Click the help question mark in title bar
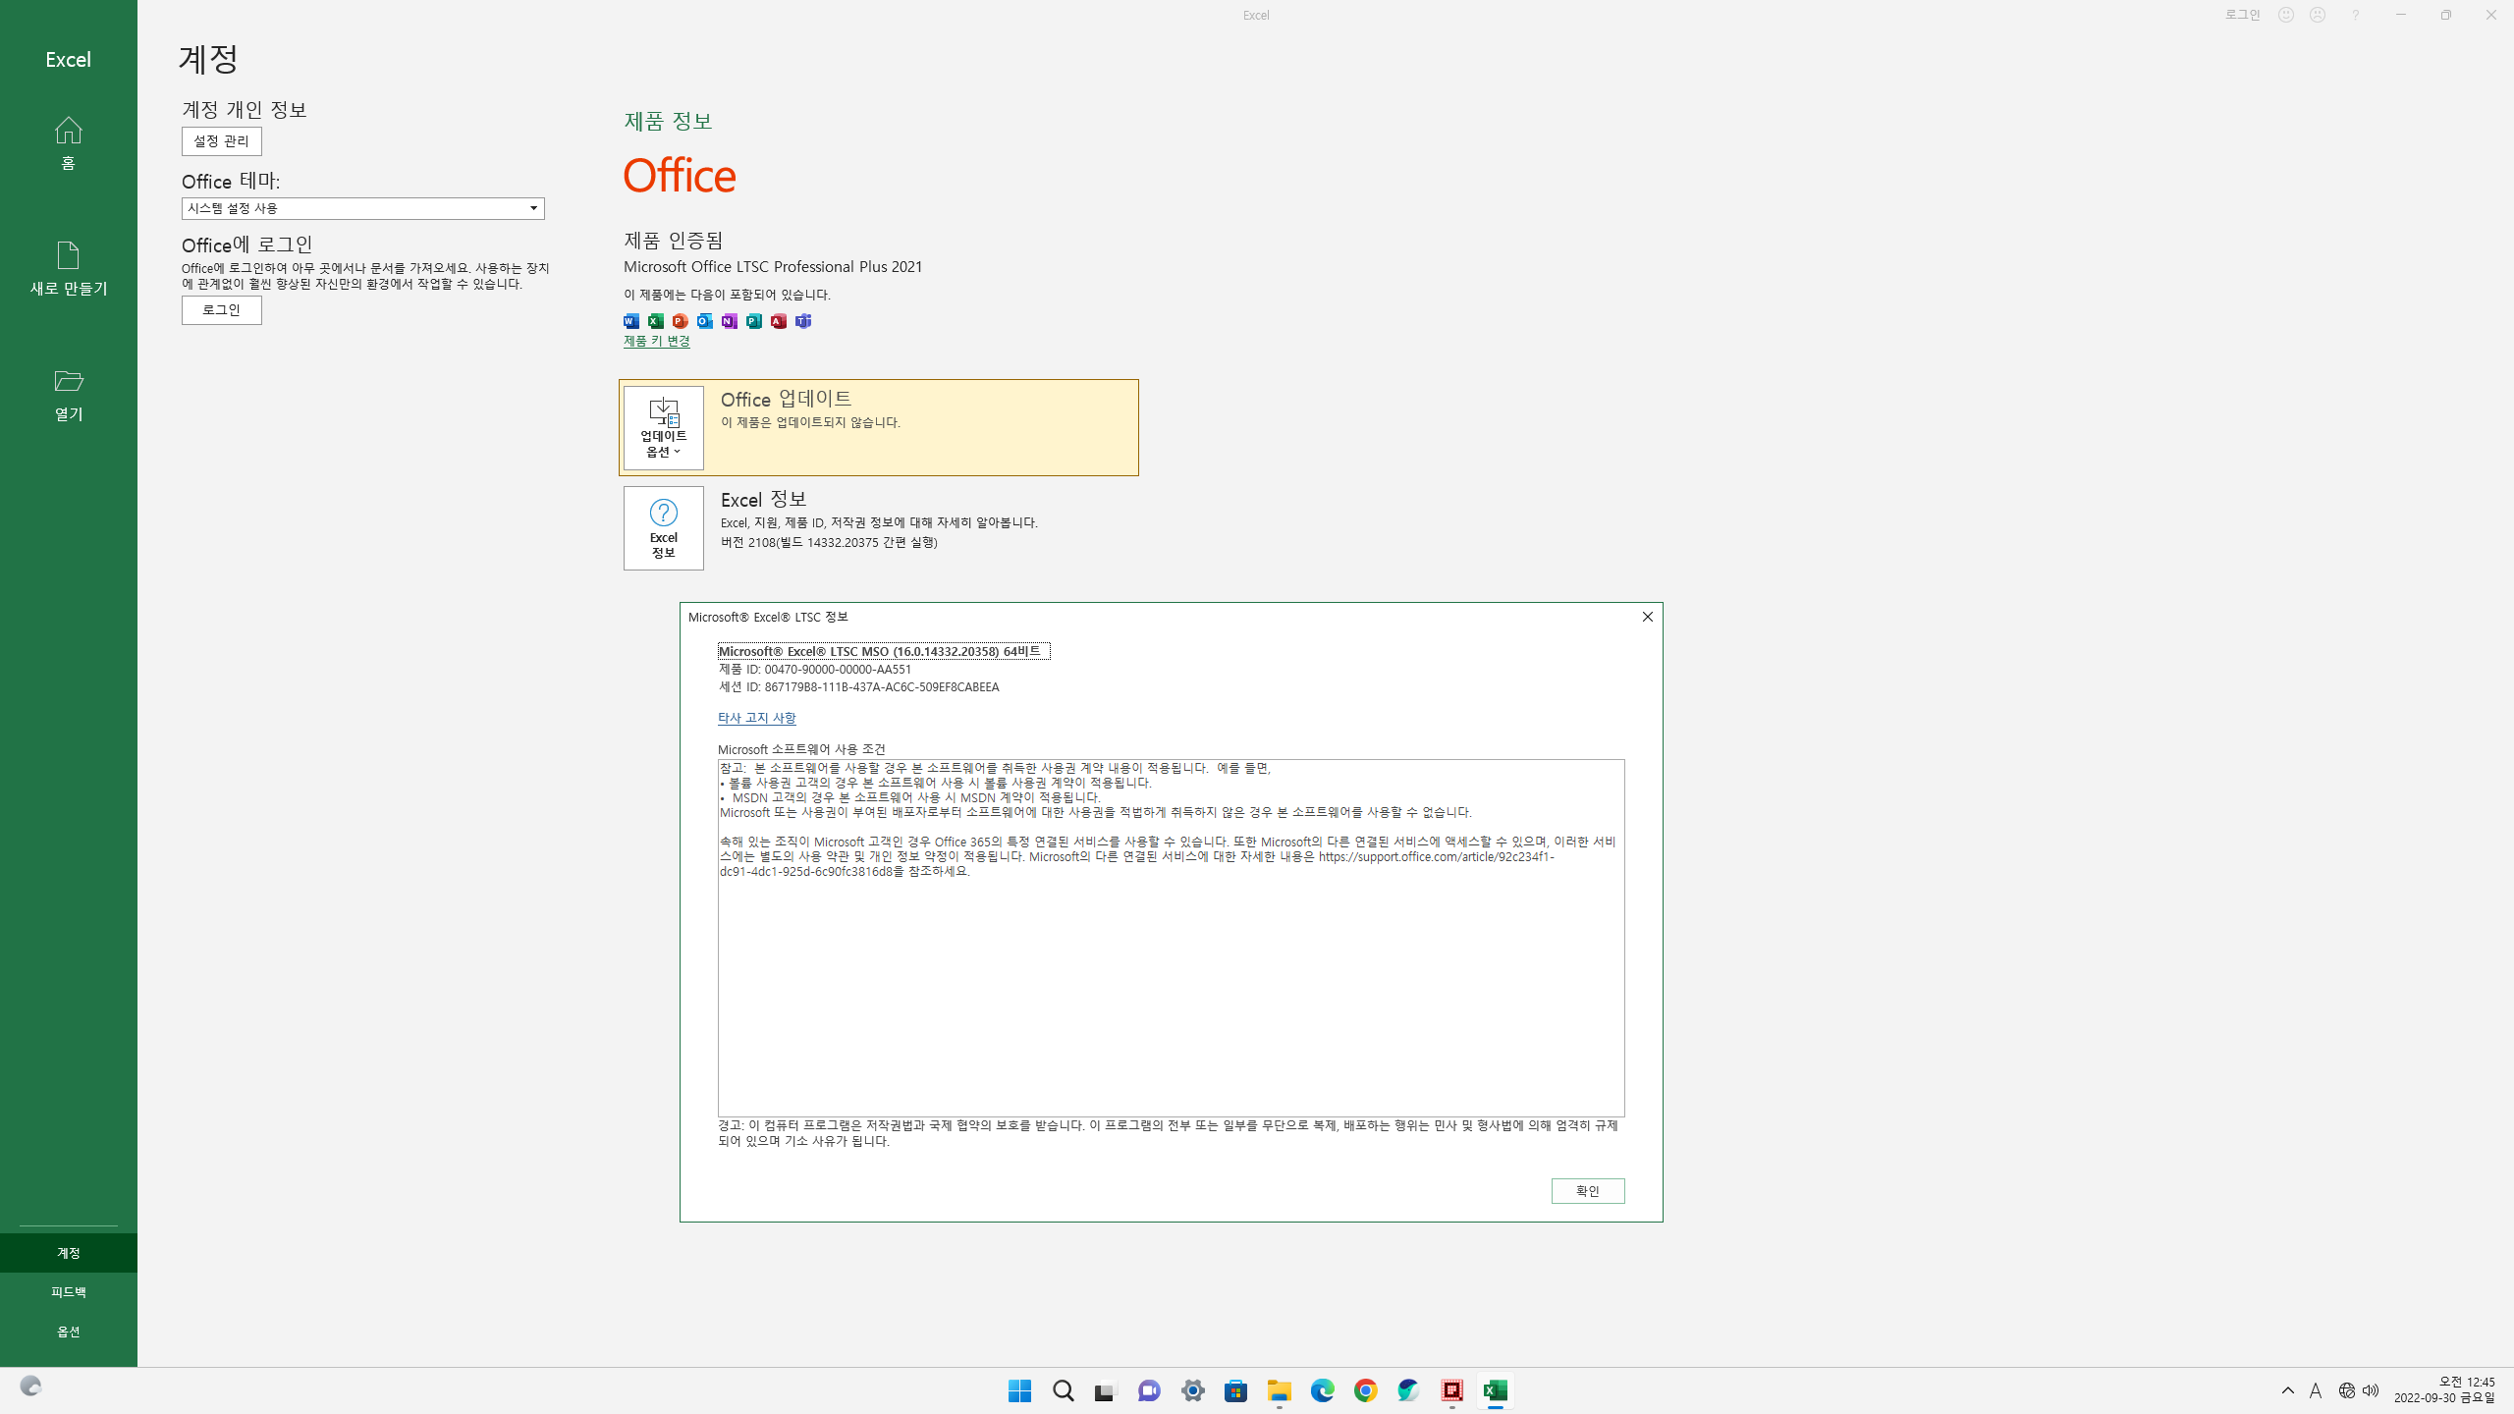 (2355, 15)
